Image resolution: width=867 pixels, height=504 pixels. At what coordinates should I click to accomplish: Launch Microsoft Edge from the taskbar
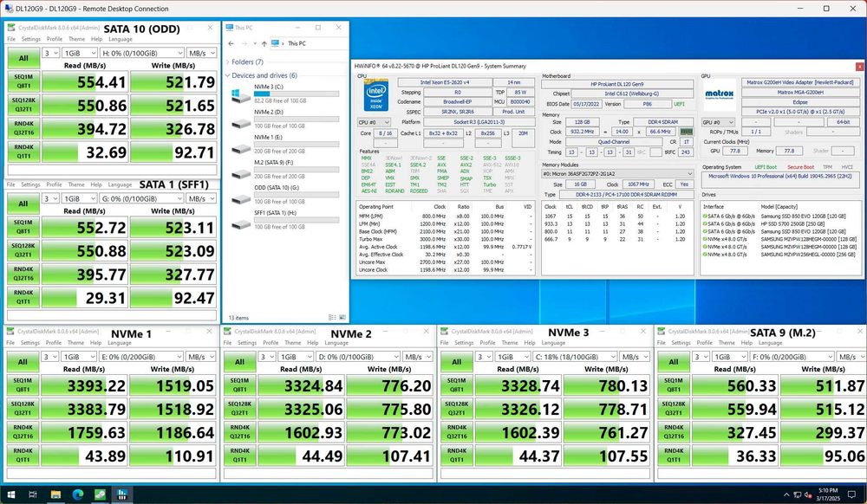[x=77, y=494]
